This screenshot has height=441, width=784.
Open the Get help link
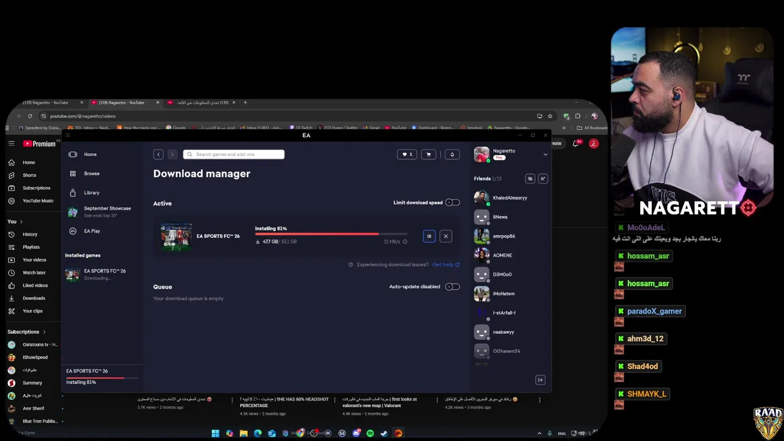point(446,265)
